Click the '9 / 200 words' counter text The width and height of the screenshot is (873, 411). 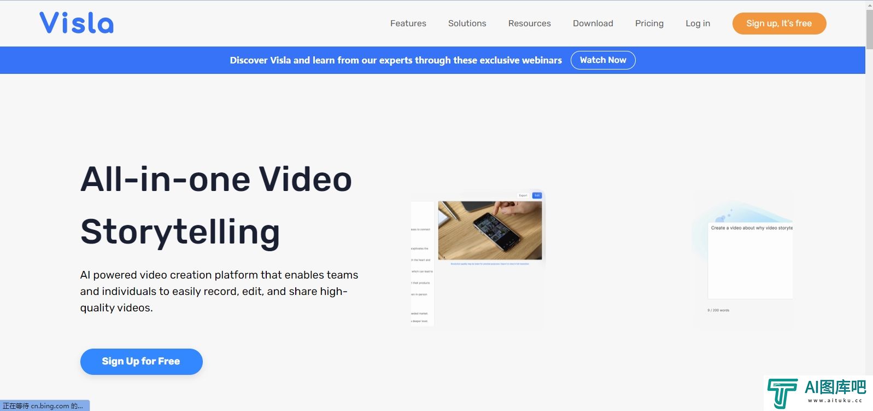[718, 310]
